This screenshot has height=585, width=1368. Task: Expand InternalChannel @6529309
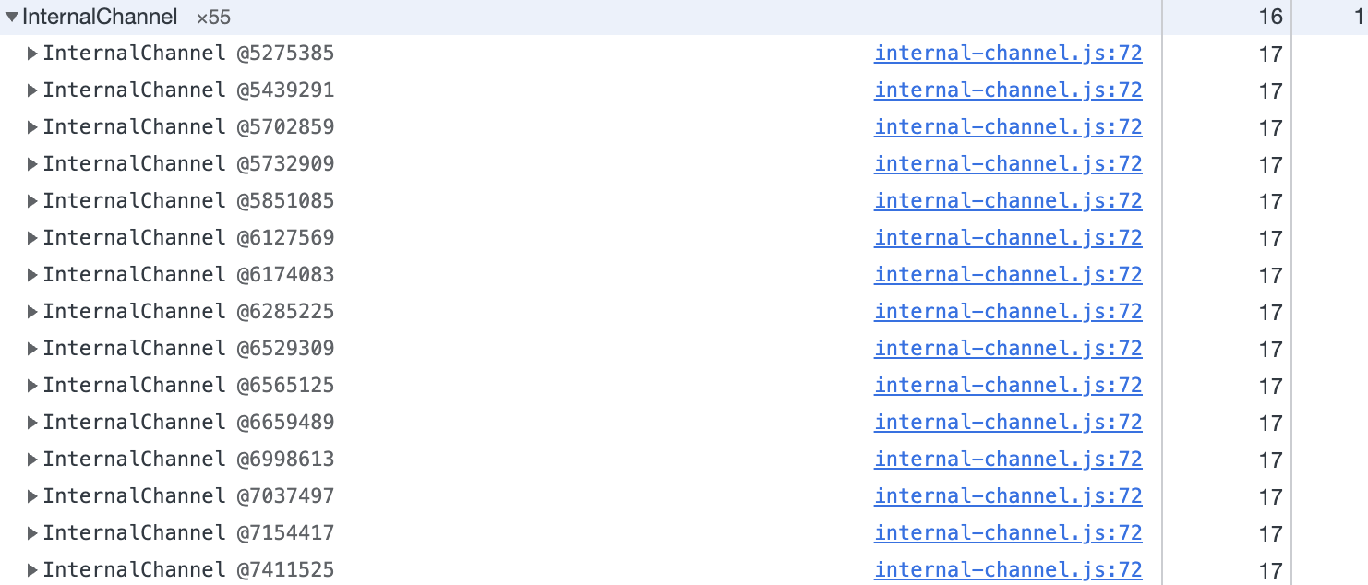coord(31,349)
